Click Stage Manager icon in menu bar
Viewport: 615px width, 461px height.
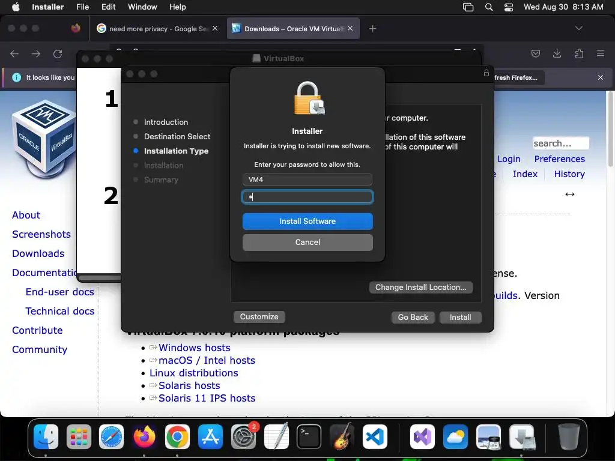pyautogui.click(x=468, y=7)
